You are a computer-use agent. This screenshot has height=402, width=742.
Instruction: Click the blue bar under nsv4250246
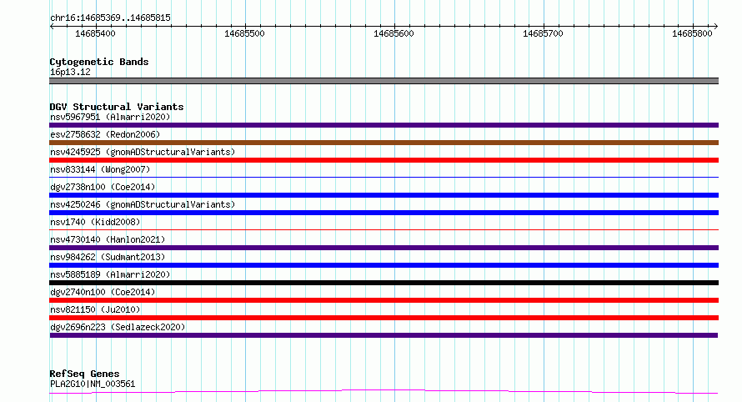[384, 213]
